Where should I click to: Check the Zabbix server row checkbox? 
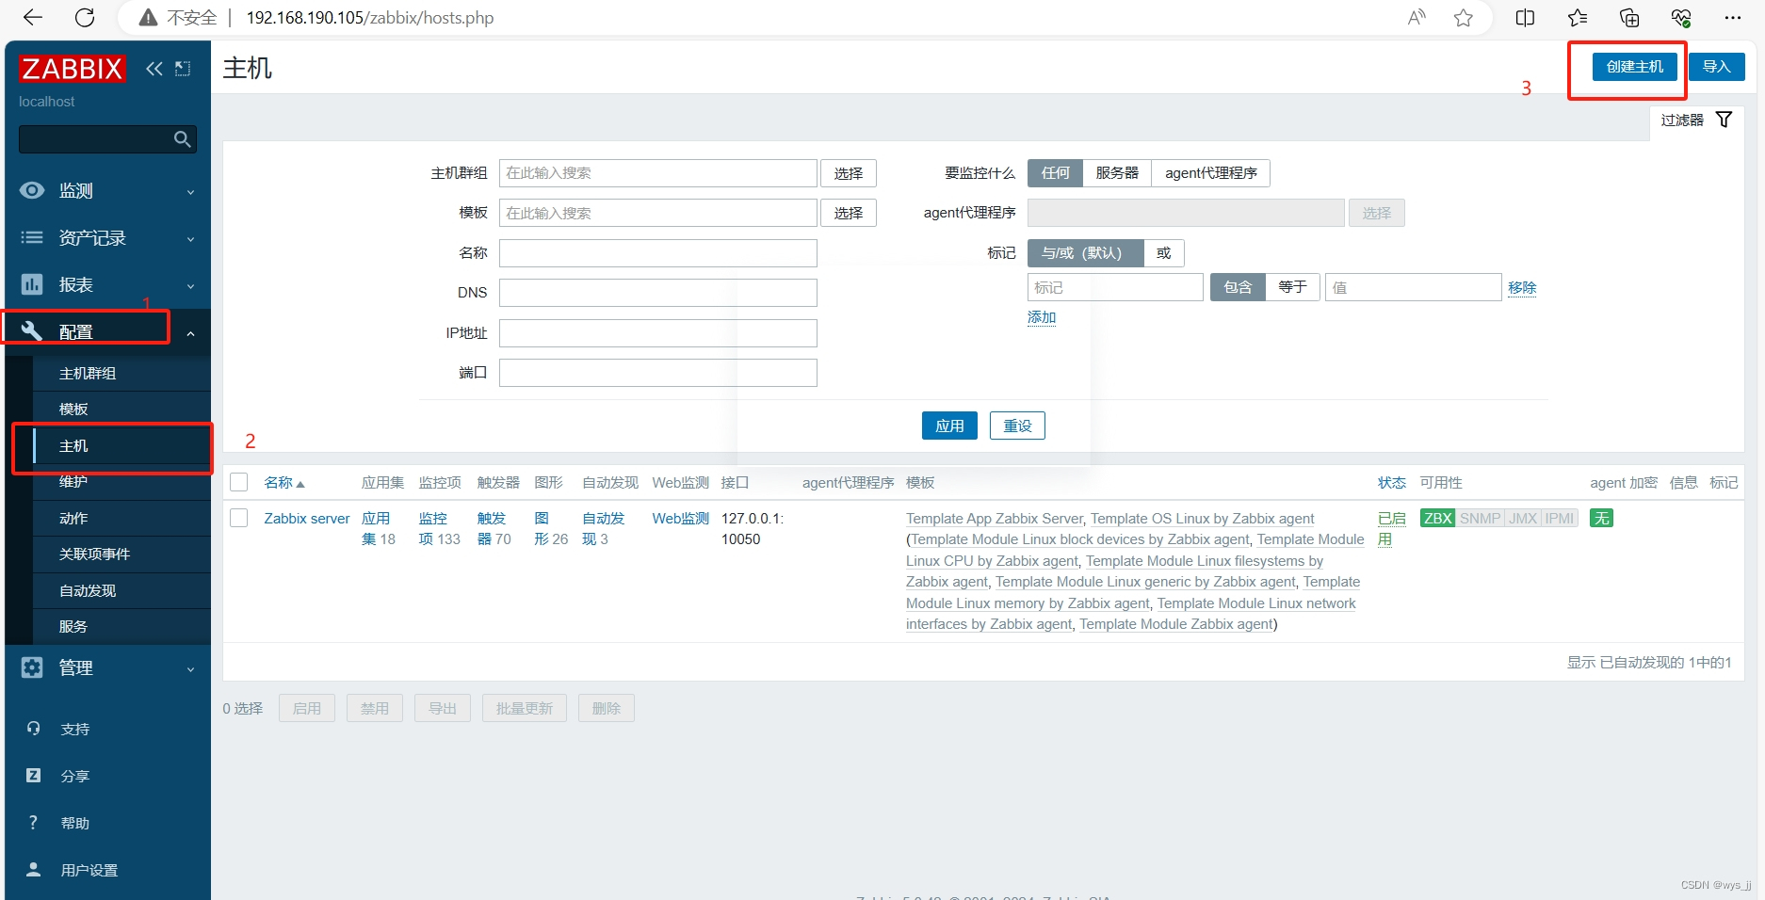pyautogui.click(x=239, y=518)
